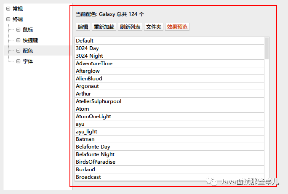This screenshot has height=194, width=288.
Task: Choose the AtomOneLight scheme
Action: (x=170, y=117)
